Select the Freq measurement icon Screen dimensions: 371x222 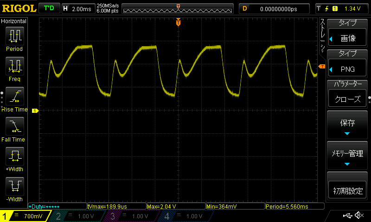click(14, 66)
